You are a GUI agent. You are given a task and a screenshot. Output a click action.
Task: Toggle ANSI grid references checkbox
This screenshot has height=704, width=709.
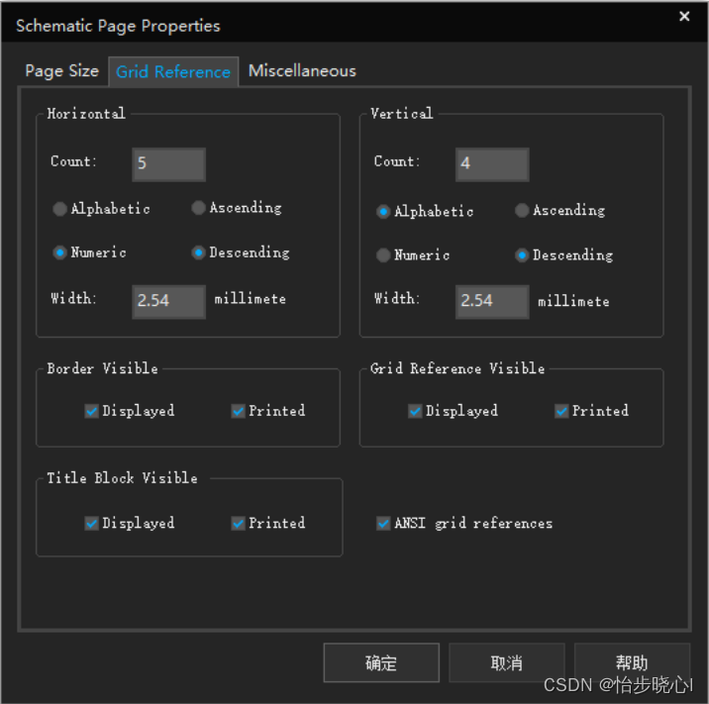[383, 523]
